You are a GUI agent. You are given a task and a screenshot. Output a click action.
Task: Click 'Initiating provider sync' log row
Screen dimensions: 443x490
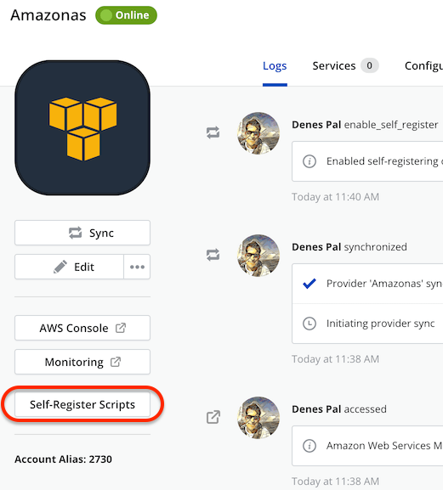367,324
